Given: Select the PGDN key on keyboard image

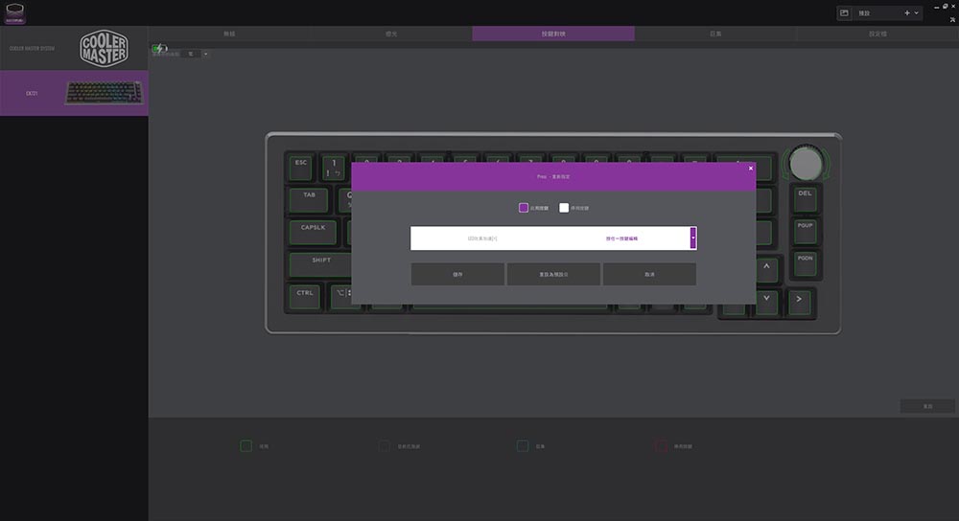Looking at the screenshot, I should tap(805, 263).
